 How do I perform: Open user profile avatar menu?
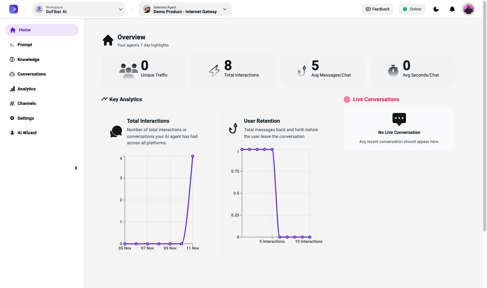[x=468, y=9]
